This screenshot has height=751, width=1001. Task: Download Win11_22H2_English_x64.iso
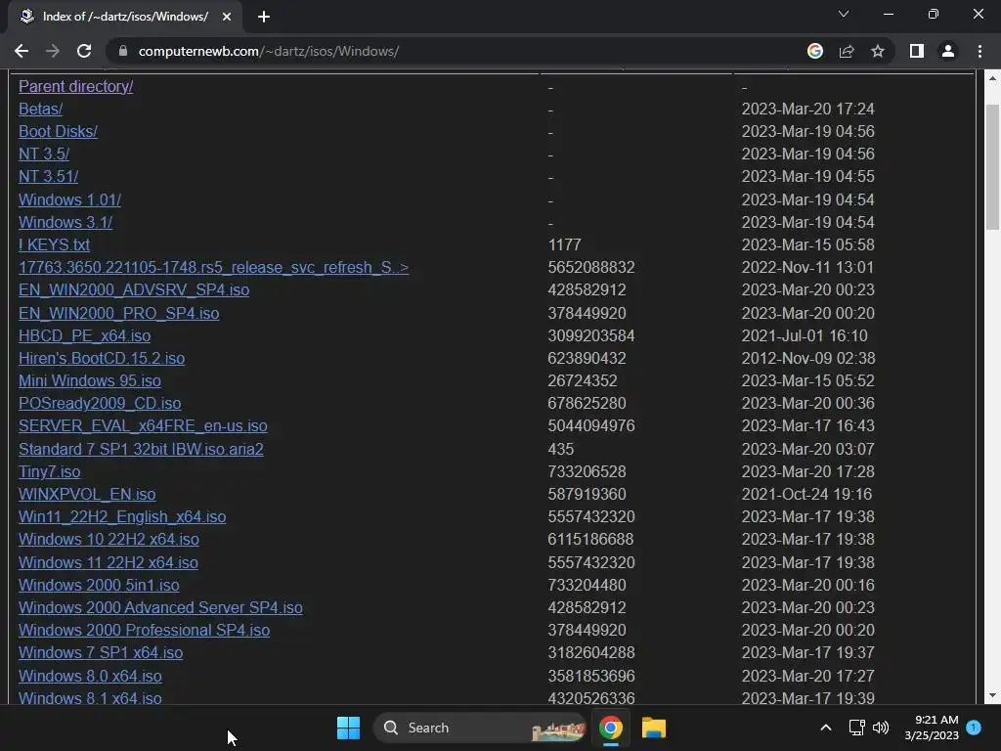pos(122,516)
